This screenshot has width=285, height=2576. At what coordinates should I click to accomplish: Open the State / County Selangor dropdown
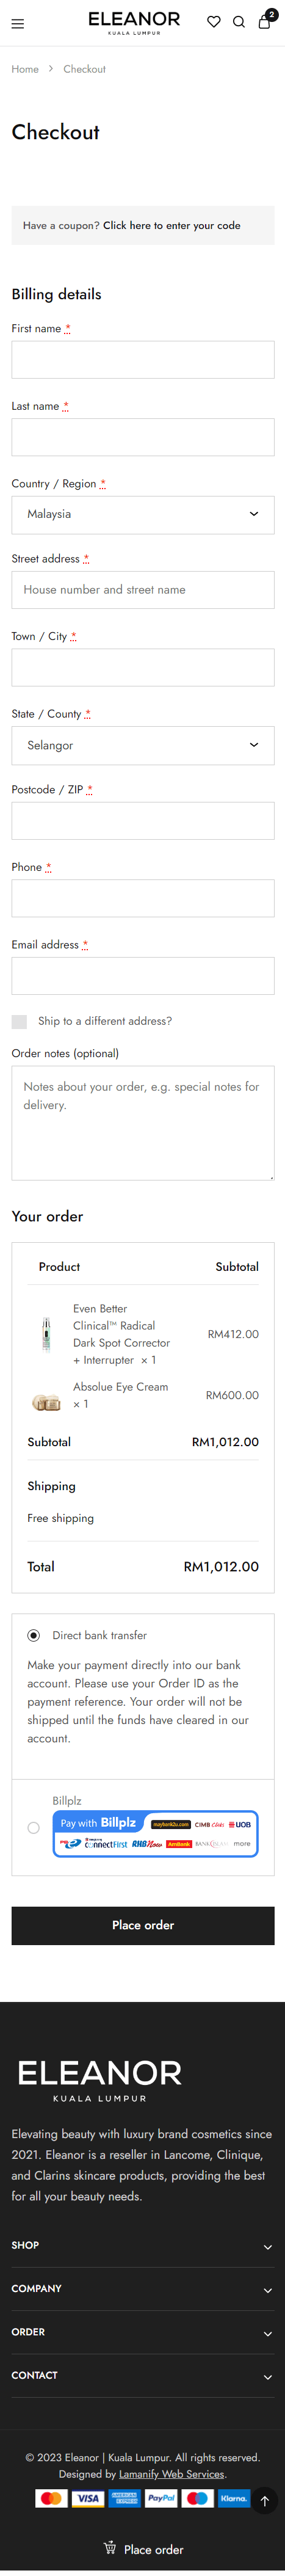click(x=143, y=745)
